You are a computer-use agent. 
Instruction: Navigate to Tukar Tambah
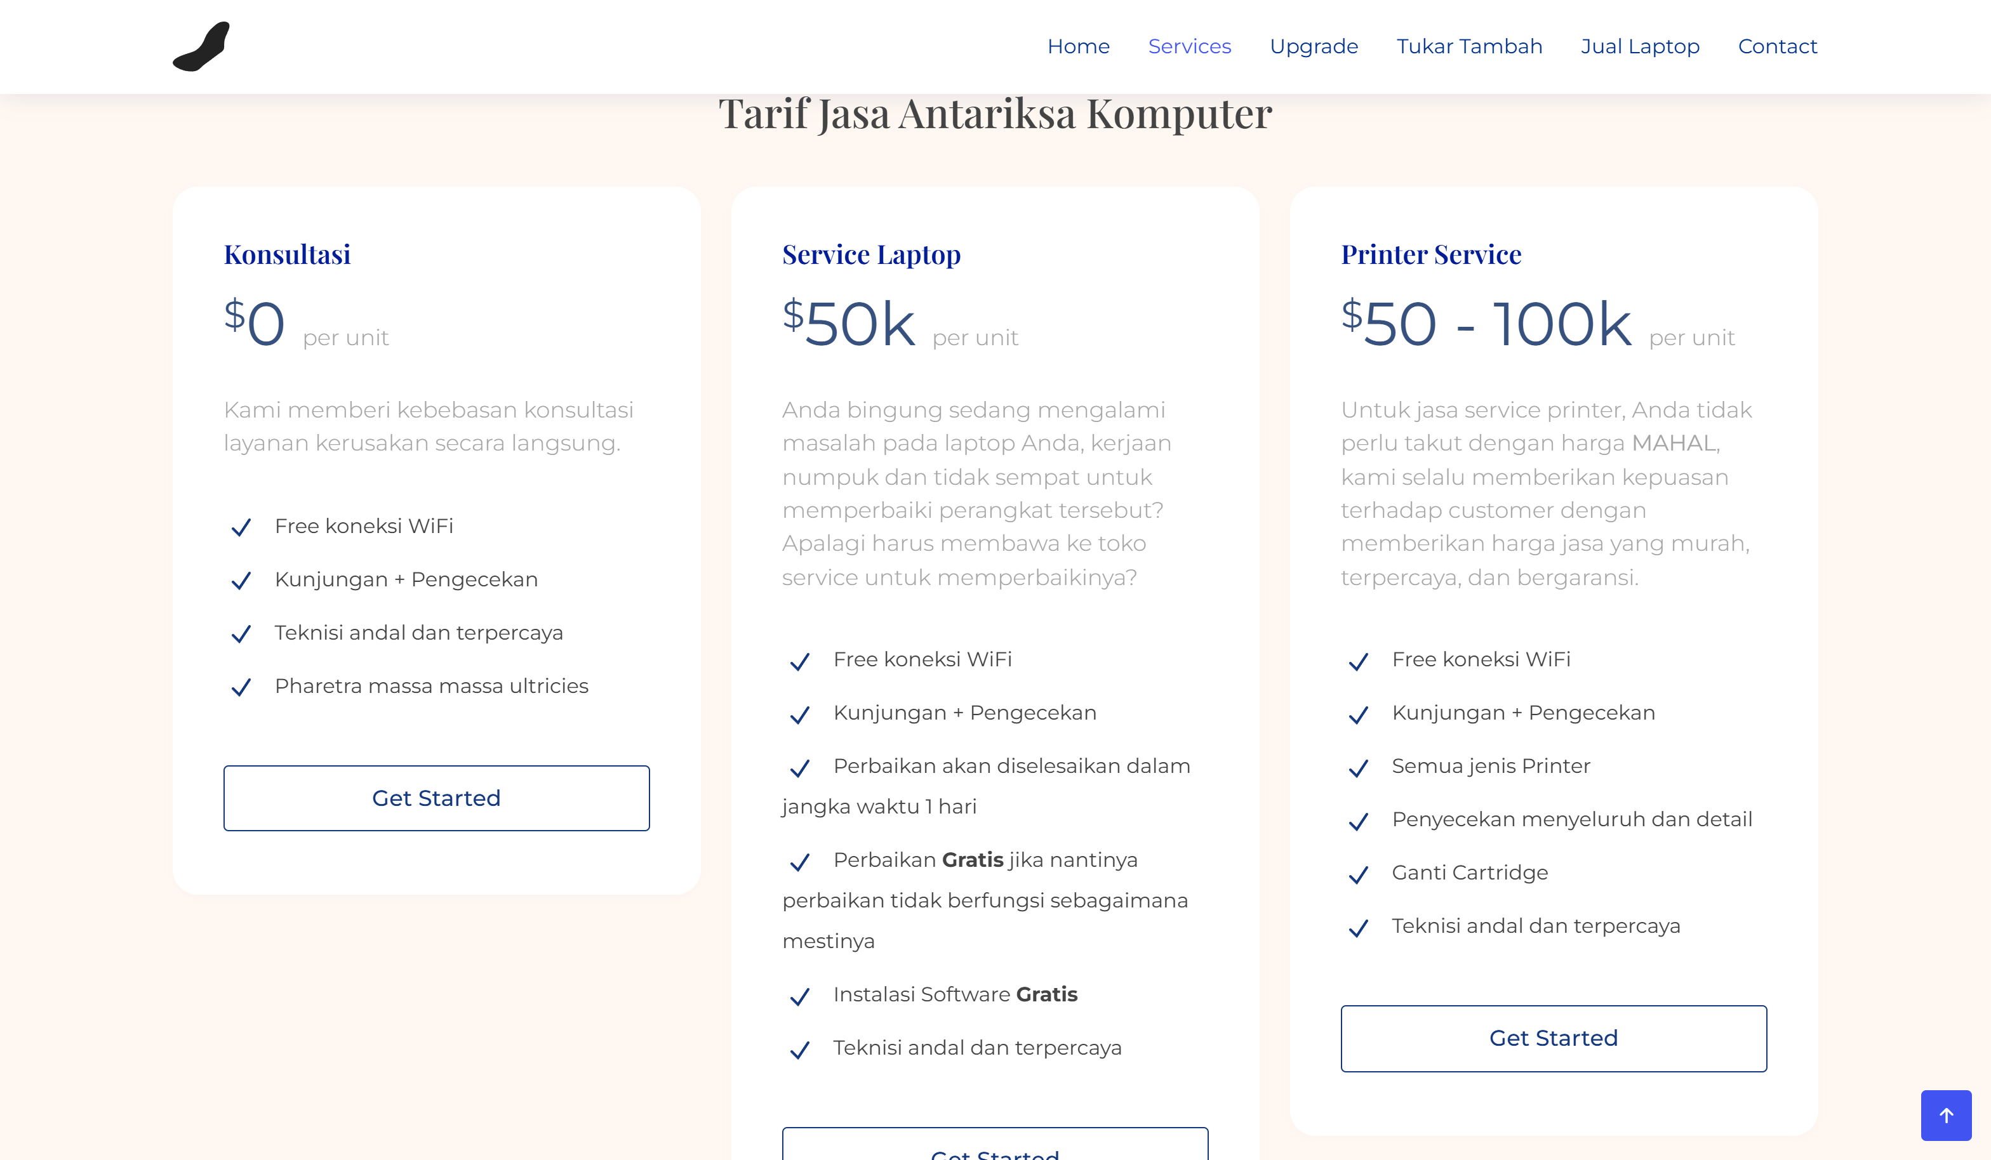1468,46
